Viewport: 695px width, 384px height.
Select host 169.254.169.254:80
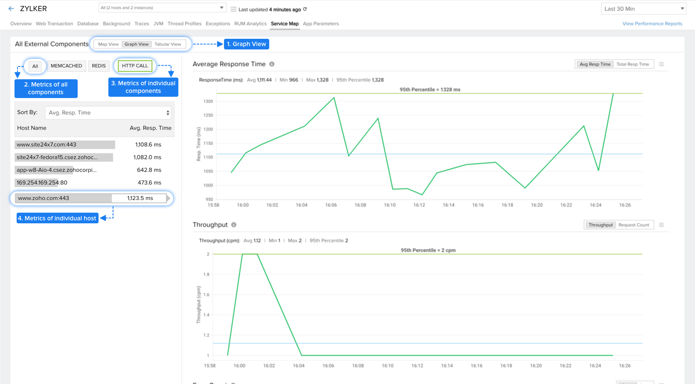coord(42,182)
